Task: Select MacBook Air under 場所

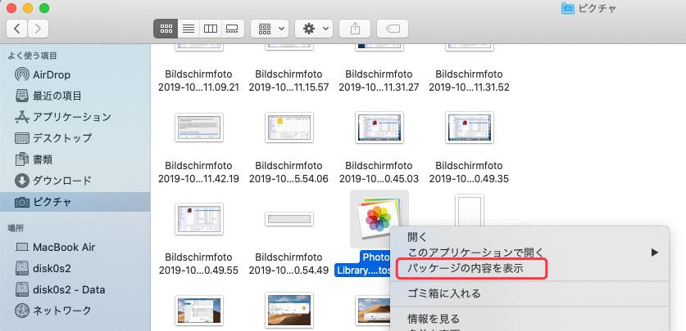Action: tap(64, 247)
